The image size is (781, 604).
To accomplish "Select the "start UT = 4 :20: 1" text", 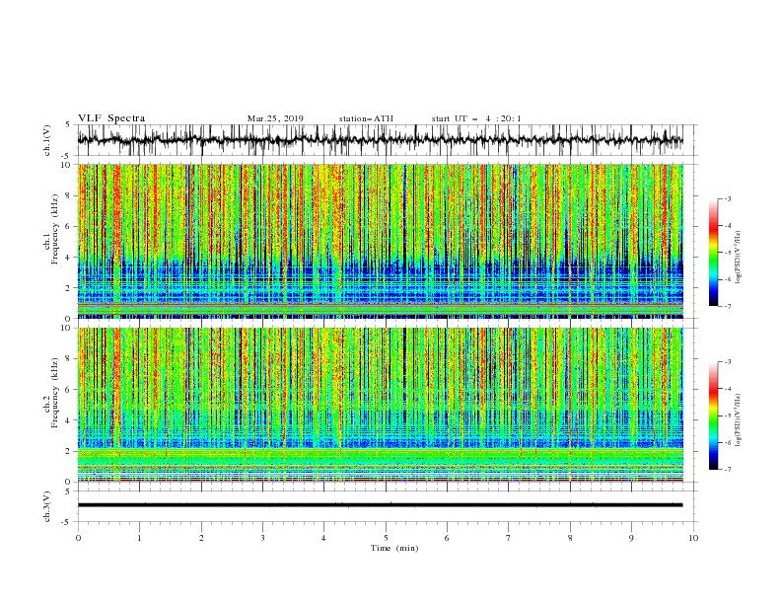I will (476, 118).
